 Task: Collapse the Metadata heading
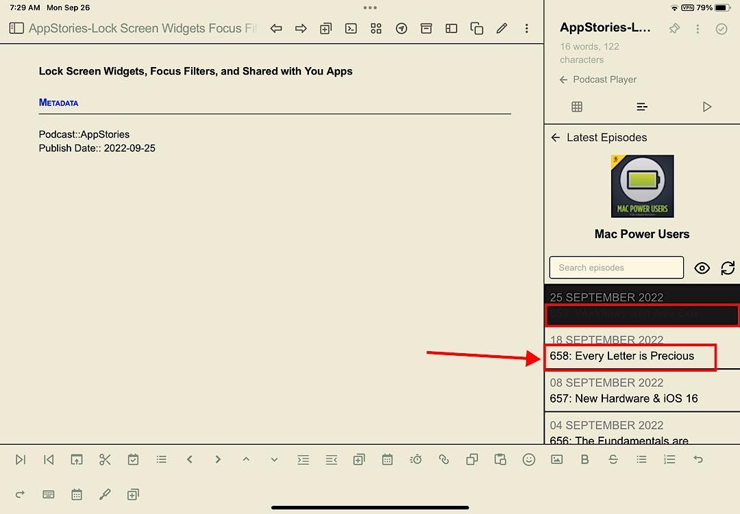click(58, 103)
